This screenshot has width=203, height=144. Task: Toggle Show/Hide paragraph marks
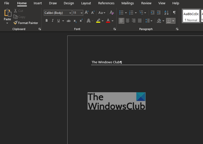coord(174,13)
